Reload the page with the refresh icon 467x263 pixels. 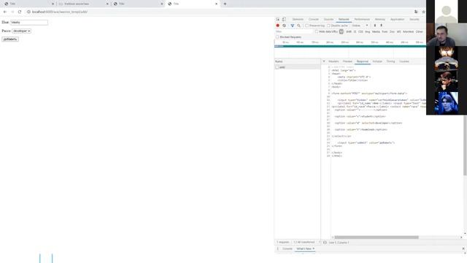click(x=20, y=12)
